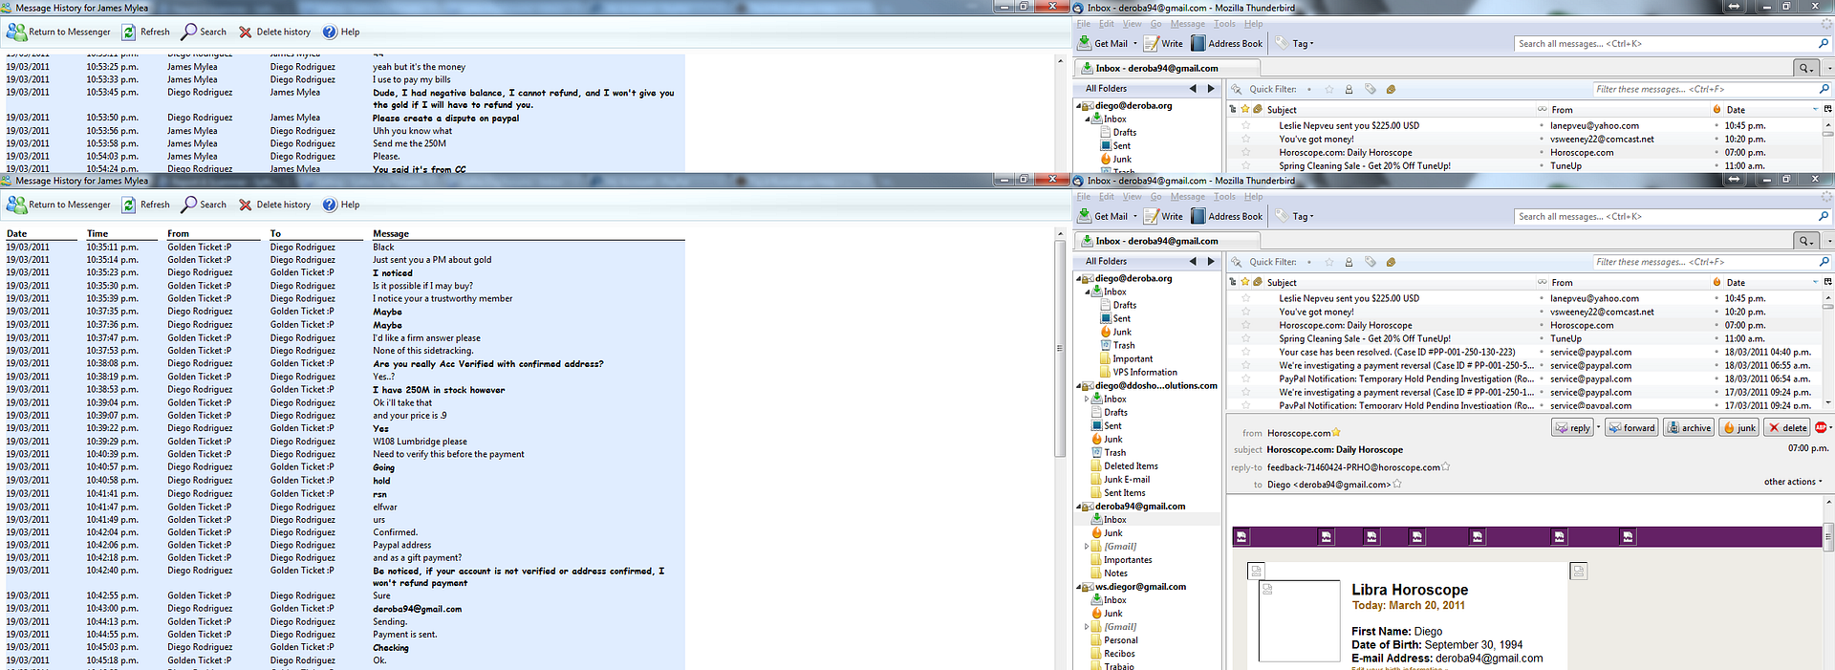Open Message menu in Thunderbird window showing Libra Horoscope

[x=1188, y=197]
